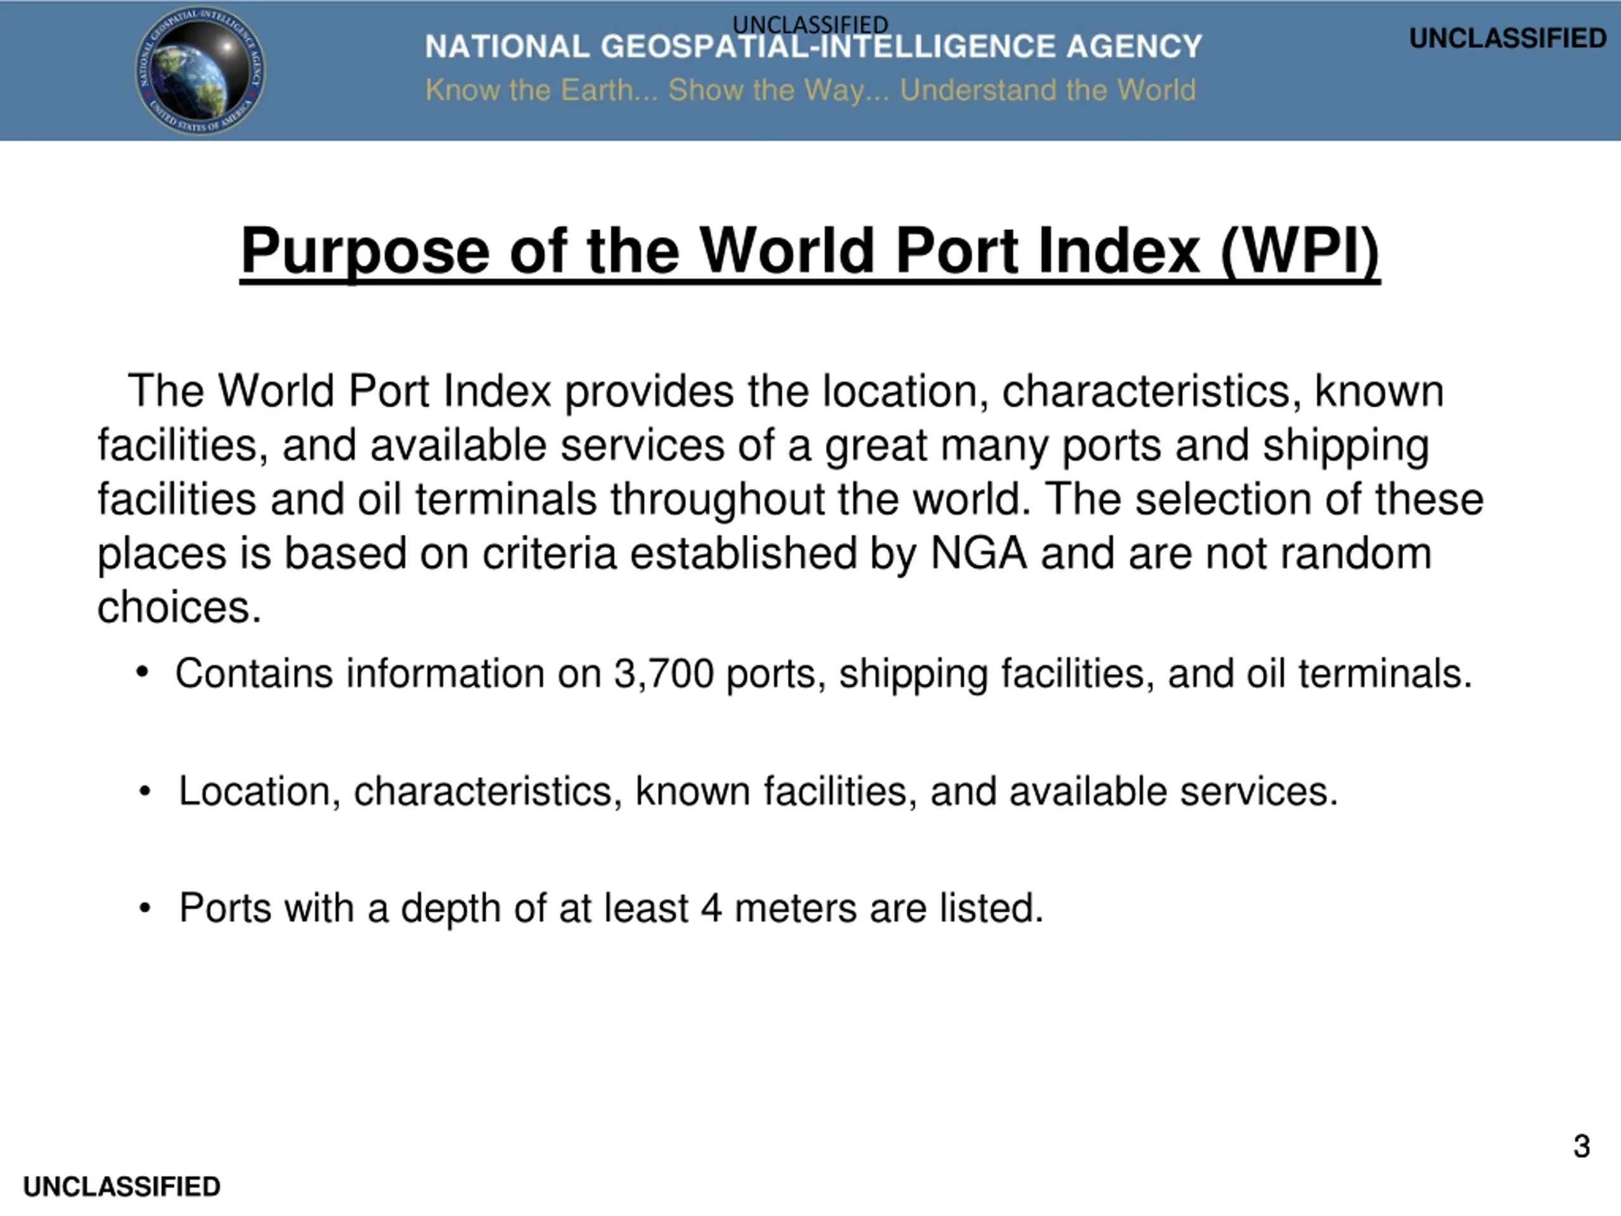
Task: Click the bullet 'Location, characteristics, known facilities'
Action: pos(759,792)
